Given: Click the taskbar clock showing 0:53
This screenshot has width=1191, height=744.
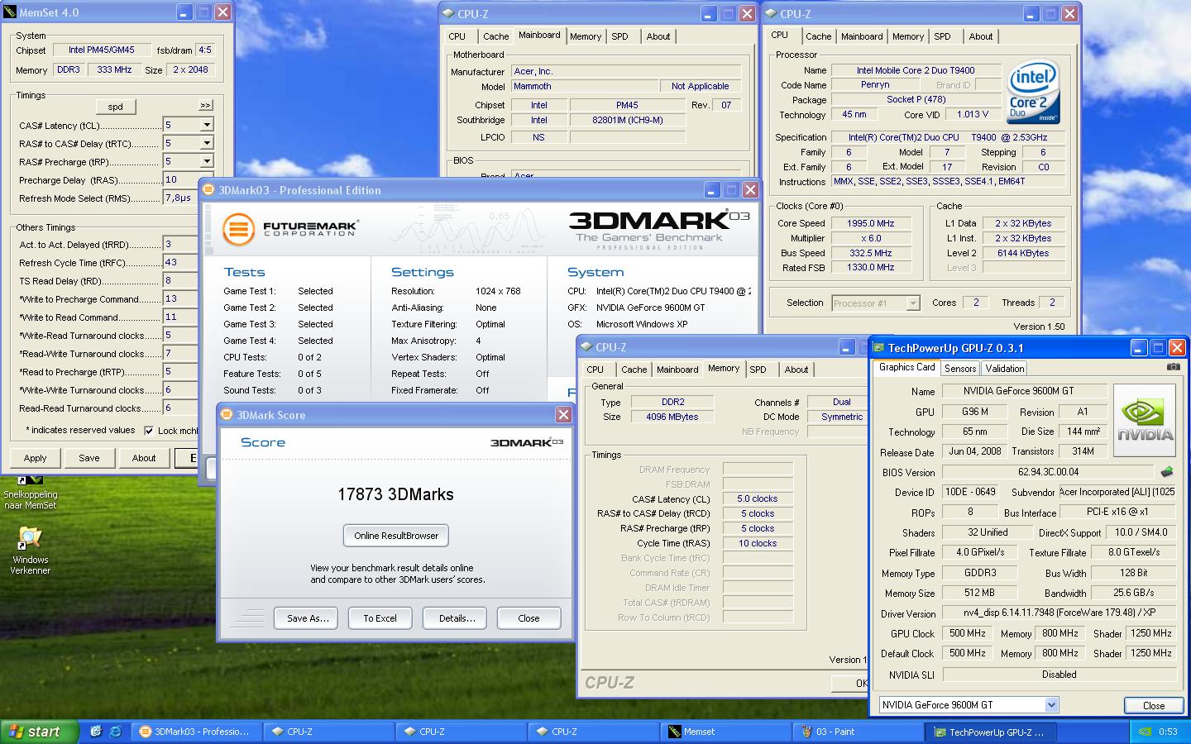Looking at the screenshot, I should (x=1168, y=732).
